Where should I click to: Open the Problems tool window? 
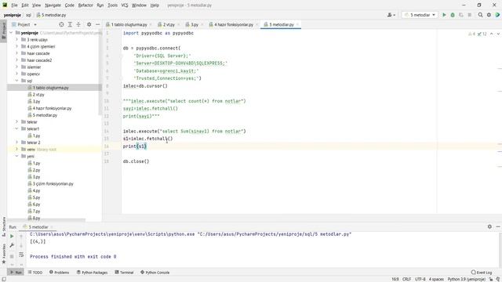click(60, 273)
